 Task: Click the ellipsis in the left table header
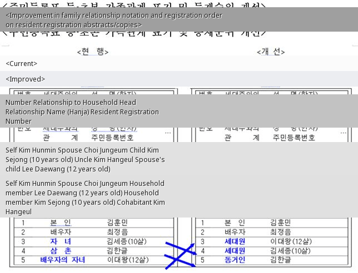168,133
